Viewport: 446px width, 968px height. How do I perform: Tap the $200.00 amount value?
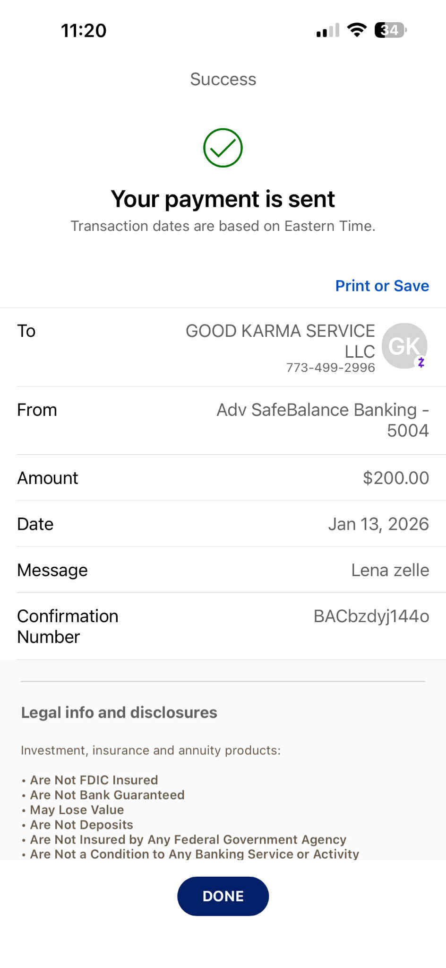(395, 478)
